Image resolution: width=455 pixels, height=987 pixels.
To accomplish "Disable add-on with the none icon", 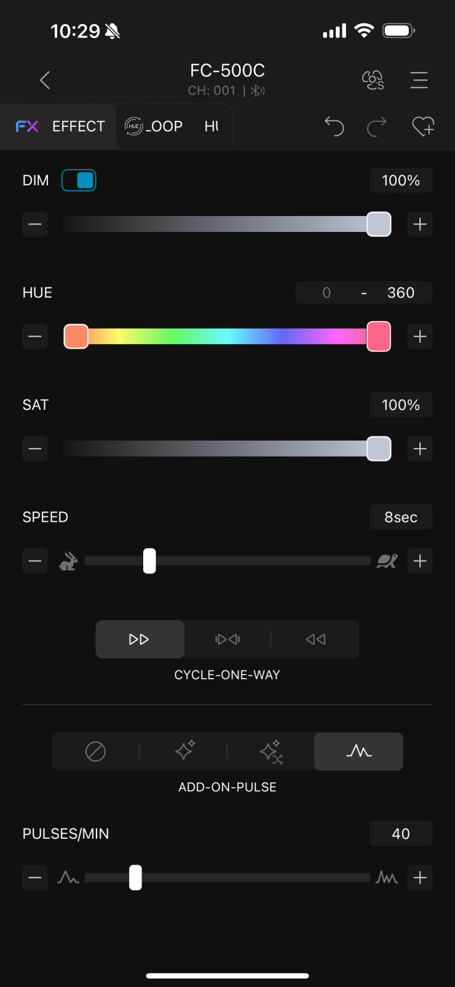I will (95, 751).
